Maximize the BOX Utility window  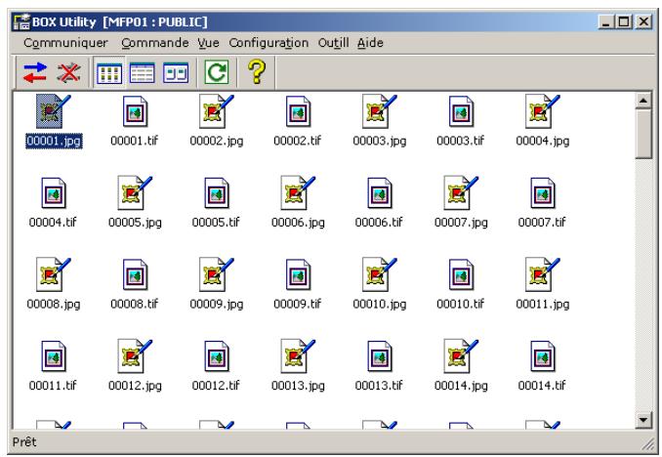point(624,21)
